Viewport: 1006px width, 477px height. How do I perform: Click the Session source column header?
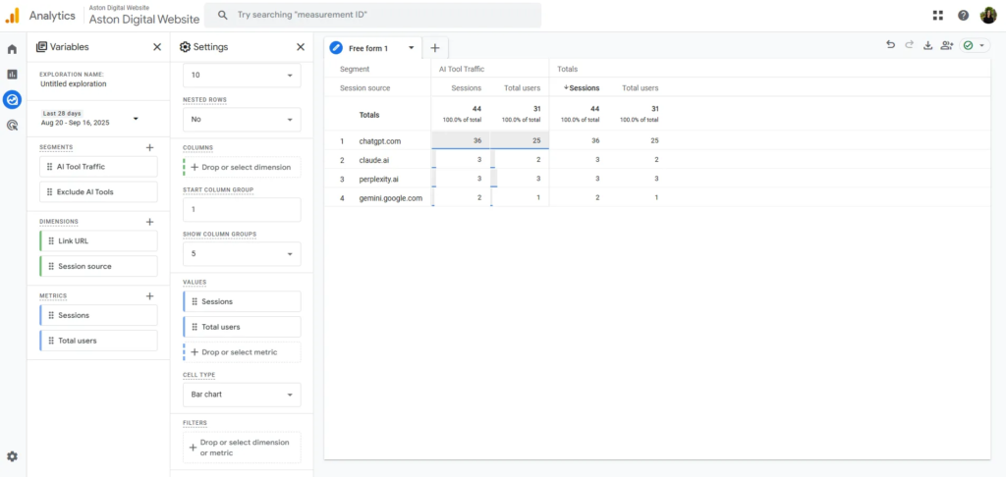click(x=365, y=87)
